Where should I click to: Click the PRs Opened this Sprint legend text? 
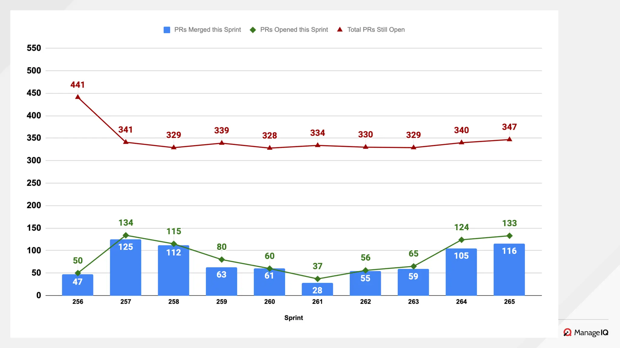[294, 30]
